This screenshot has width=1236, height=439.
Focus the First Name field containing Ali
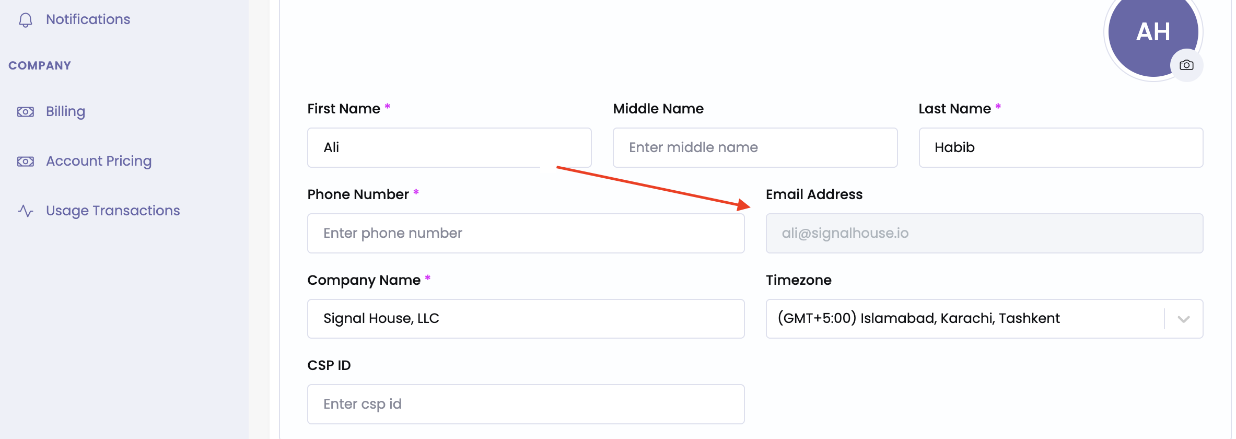tap(449, 148)
